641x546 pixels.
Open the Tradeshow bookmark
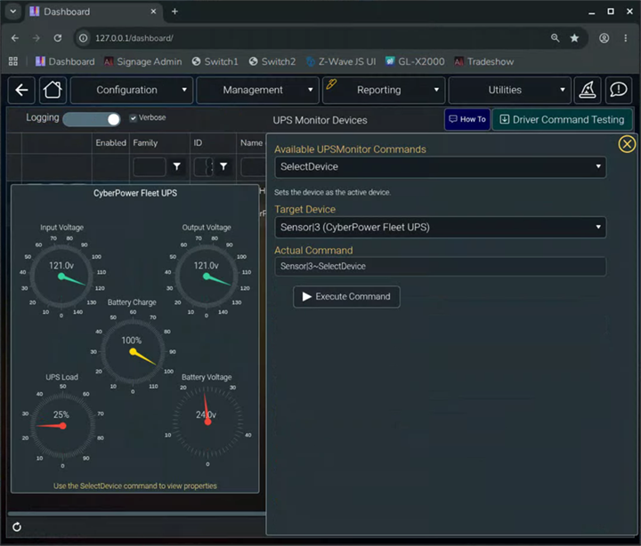(484, 61)
